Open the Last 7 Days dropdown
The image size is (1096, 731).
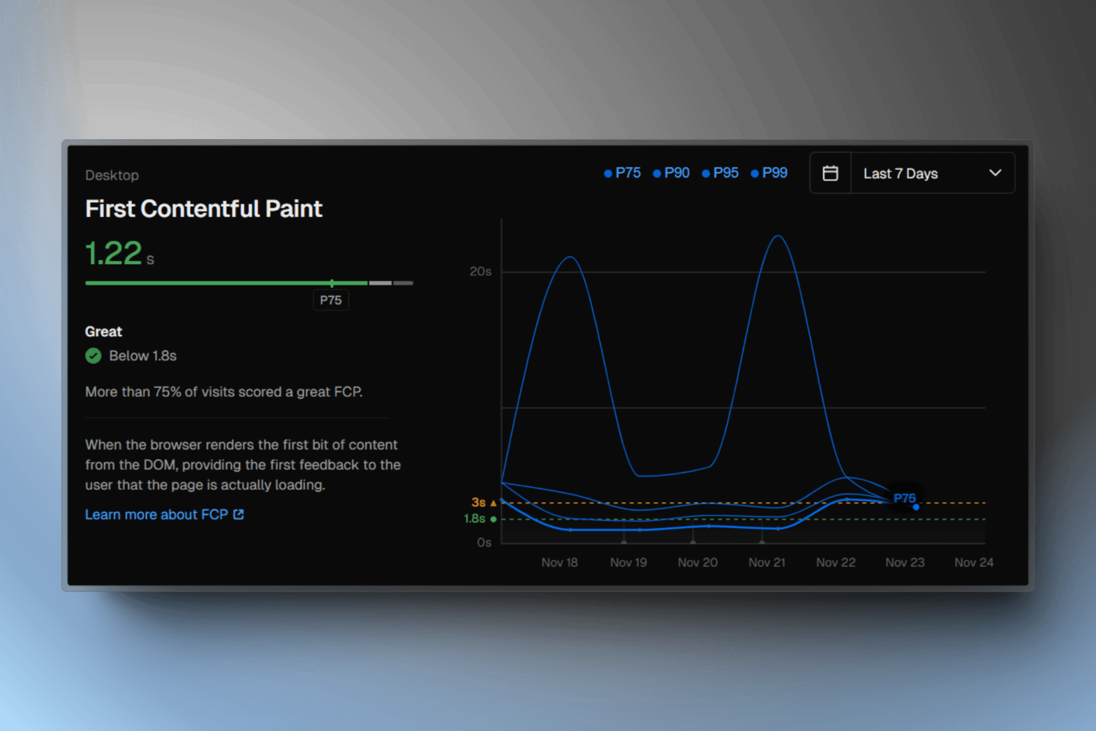(933, 173)
